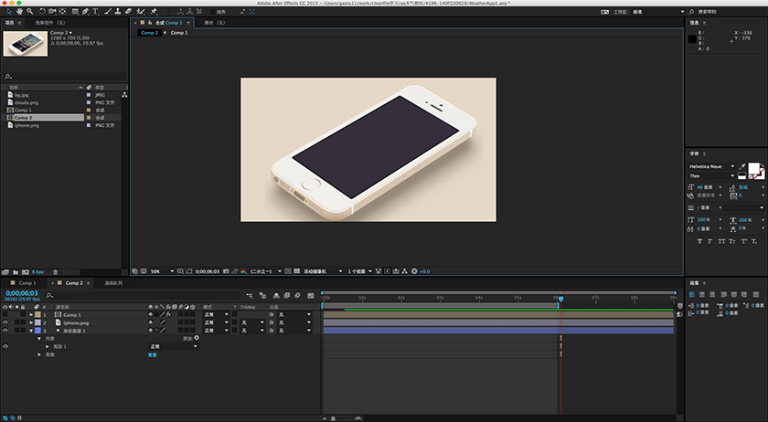
Task: Toggle lock box for iphone.png layer
Action: pyautogui.click(x=23, y=322)
